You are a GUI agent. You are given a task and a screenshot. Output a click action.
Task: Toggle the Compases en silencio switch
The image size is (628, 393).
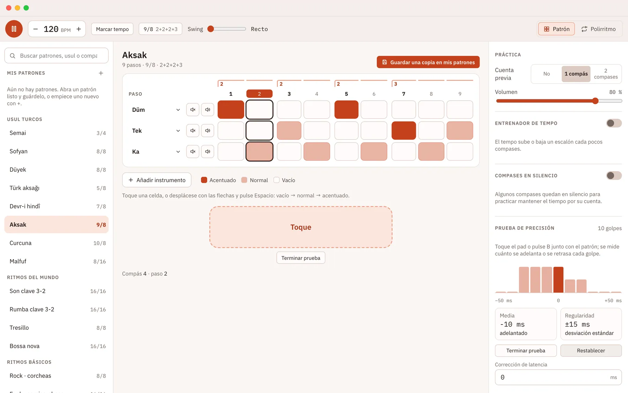click(614, 176)
